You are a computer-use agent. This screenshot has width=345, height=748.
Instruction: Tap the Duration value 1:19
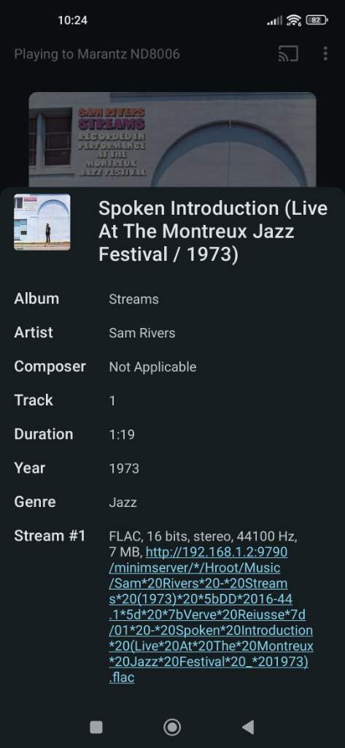tap(122, 435)
